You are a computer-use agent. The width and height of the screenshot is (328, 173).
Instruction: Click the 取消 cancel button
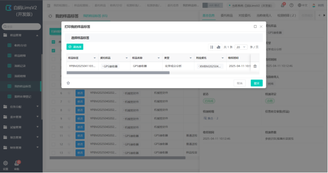pos(239,83)
